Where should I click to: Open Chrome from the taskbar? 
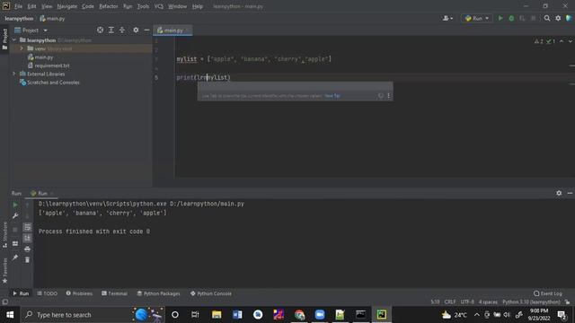[x=299, y=315]
